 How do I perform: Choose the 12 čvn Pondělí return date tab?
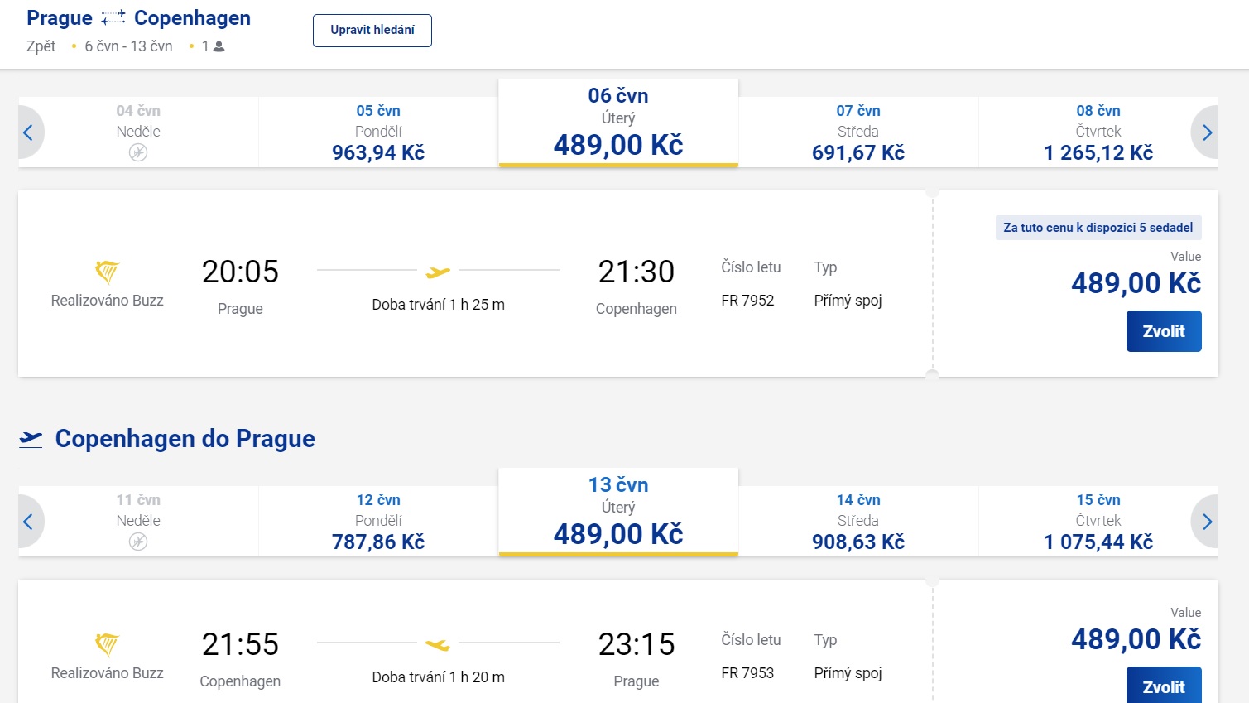(x=378, y=522)
